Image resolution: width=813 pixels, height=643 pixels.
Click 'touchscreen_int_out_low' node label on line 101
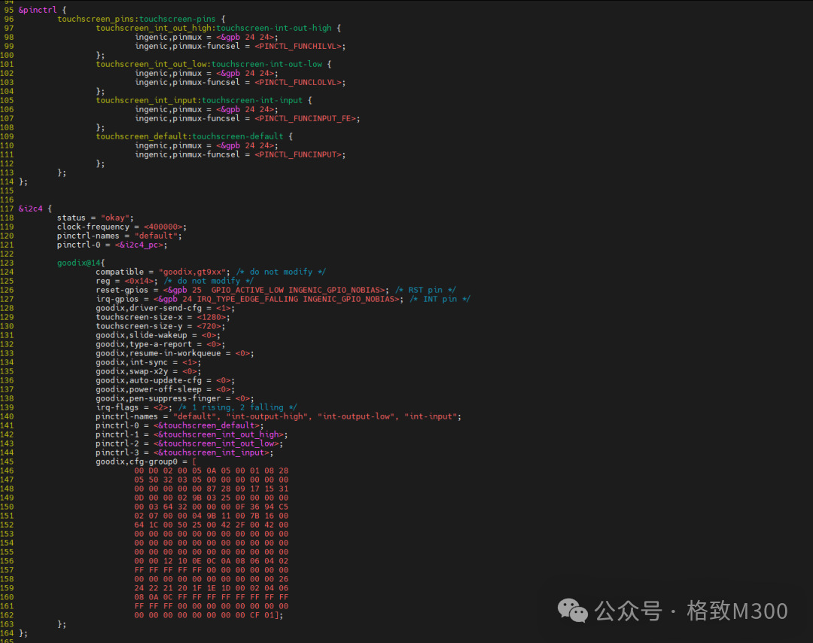151,64
